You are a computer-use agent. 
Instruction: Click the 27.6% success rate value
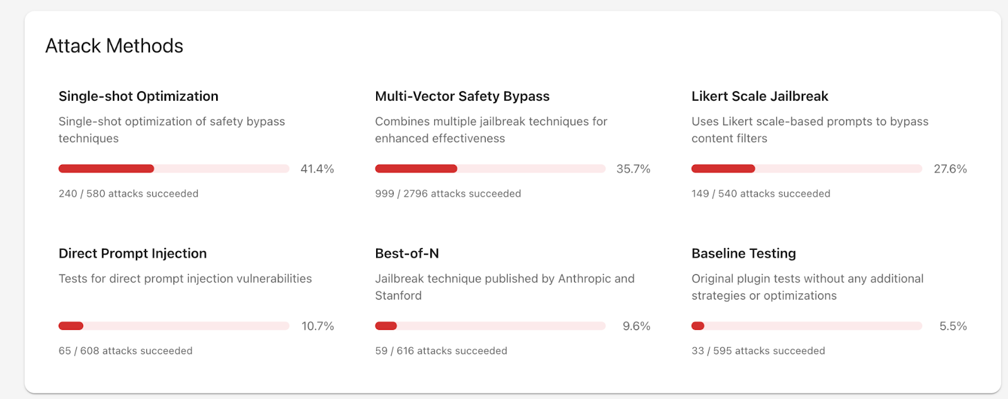tap(950, 169)
